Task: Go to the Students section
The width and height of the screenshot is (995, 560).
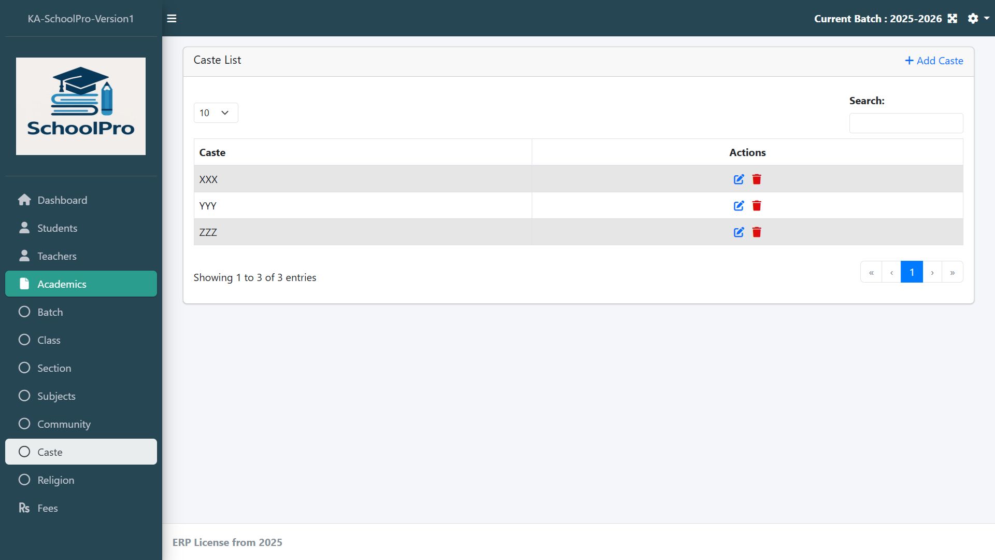Action: [x=57, y=228]
